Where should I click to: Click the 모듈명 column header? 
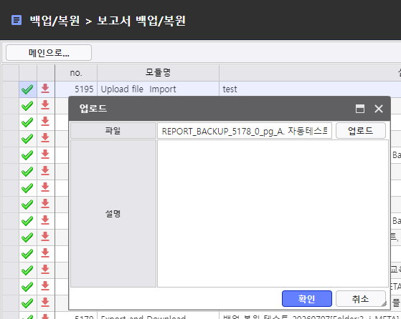click(x=158, y=73)
